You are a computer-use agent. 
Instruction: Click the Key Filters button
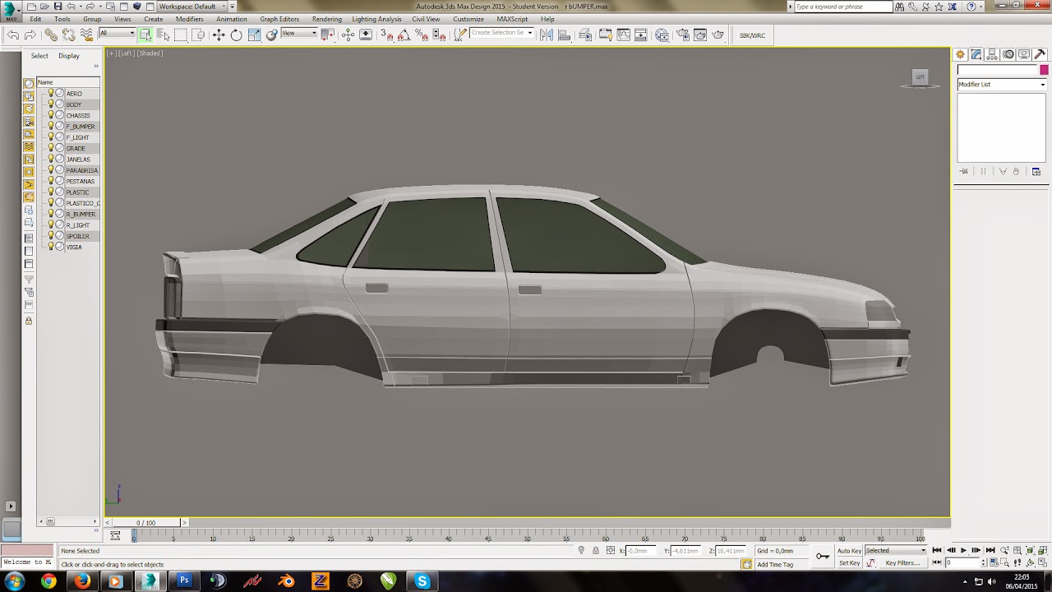tap(902, 563)
